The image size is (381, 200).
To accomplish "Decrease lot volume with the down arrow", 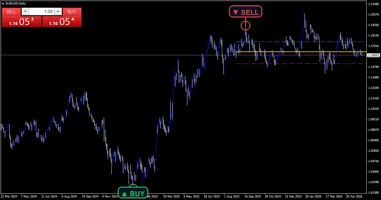I will coord(25,12).
